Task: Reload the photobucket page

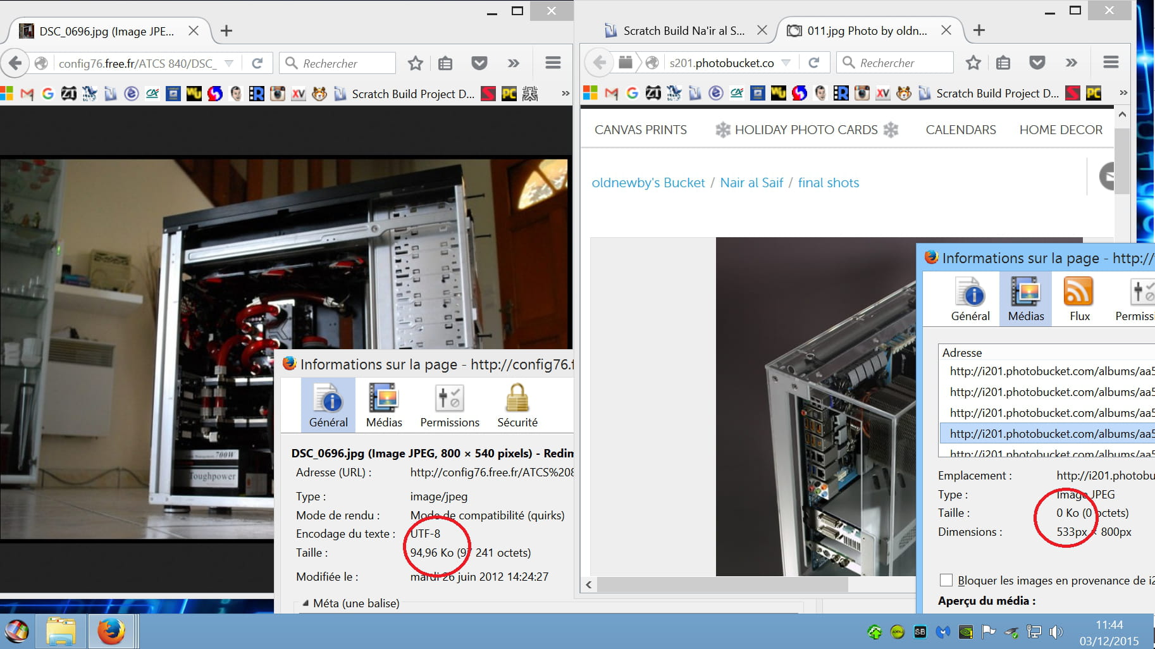Action: (814, 63)
